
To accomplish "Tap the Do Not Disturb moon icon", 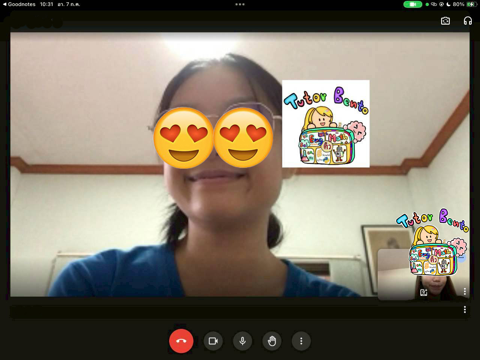I will (448, 4).
